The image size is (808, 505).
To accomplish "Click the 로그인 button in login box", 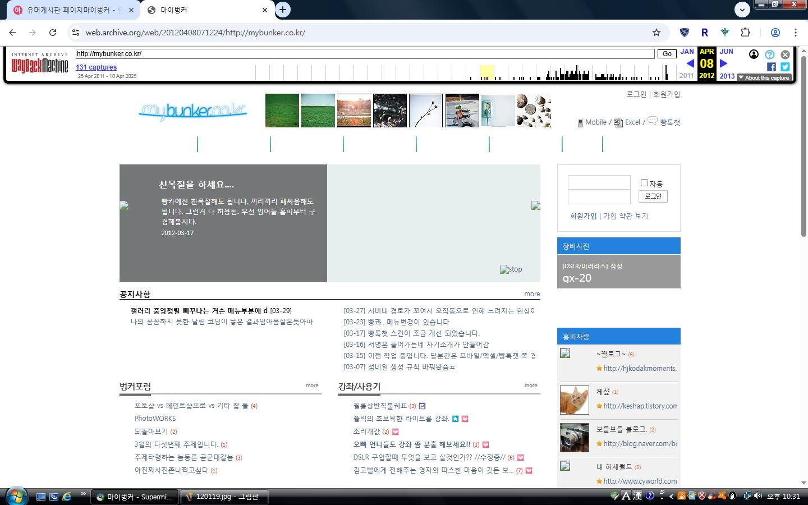I will [x=653, y=196].
